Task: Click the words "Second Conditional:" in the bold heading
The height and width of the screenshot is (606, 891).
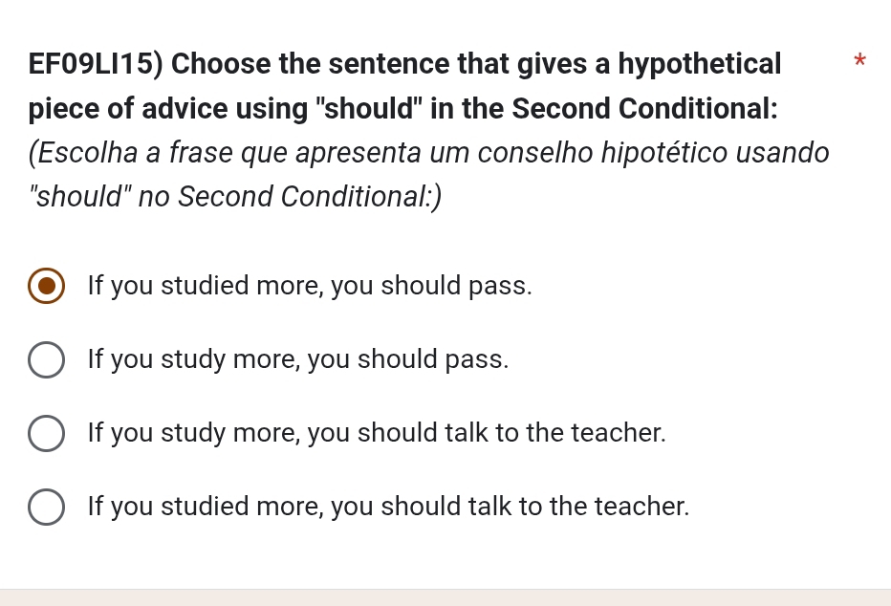Action: pyautogui.click(x=644, y=108)
